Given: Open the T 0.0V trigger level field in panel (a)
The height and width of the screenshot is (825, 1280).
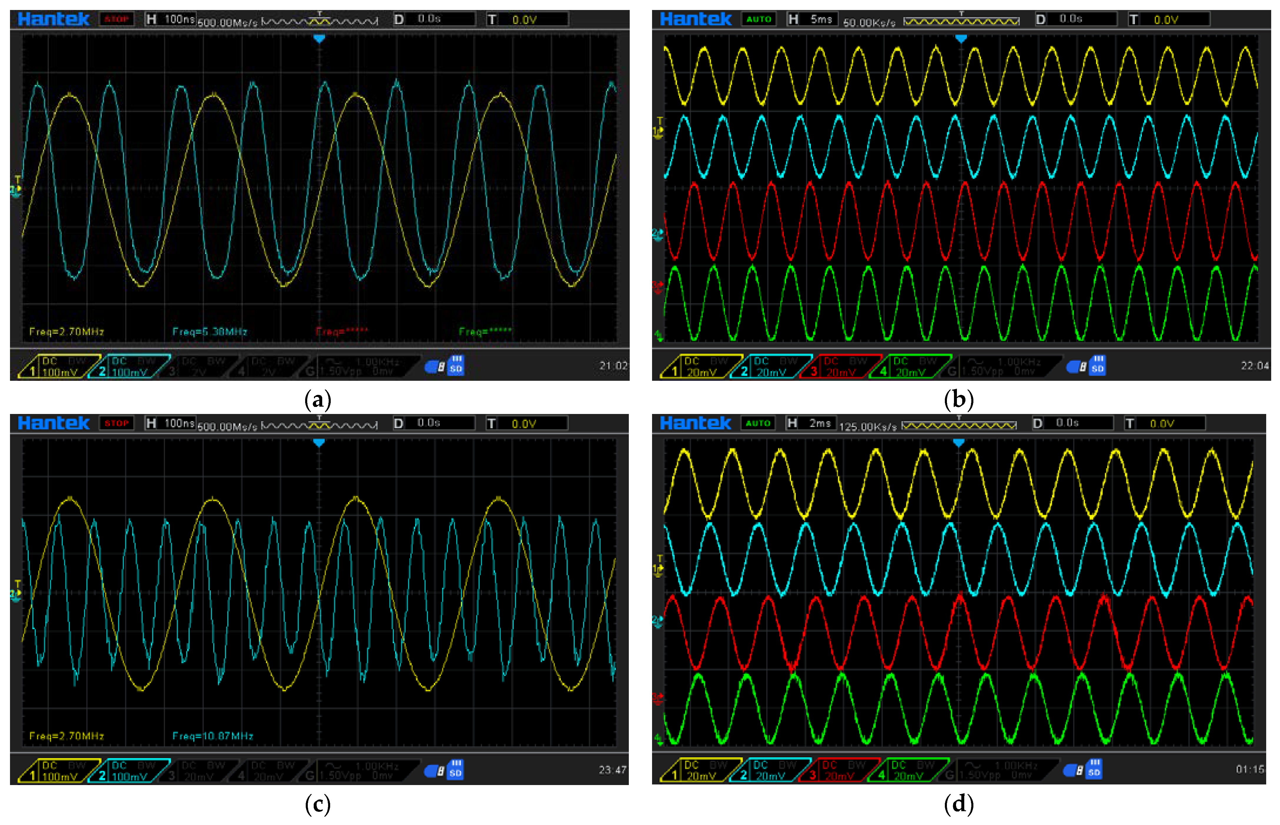Looking at the screenshot, I should 527,19.
